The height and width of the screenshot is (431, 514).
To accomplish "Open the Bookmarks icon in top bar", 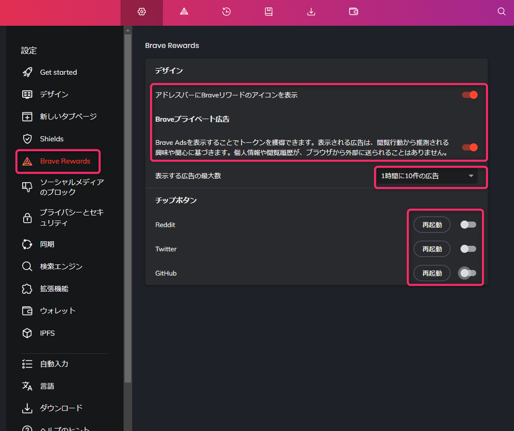I will 269,12.
